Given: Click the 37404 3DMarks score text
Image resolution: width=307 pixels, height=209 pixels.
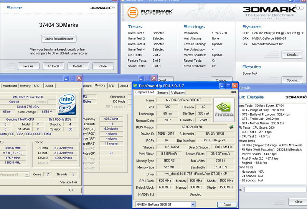Looking at the screenshot, I should [x=59, y=25].
